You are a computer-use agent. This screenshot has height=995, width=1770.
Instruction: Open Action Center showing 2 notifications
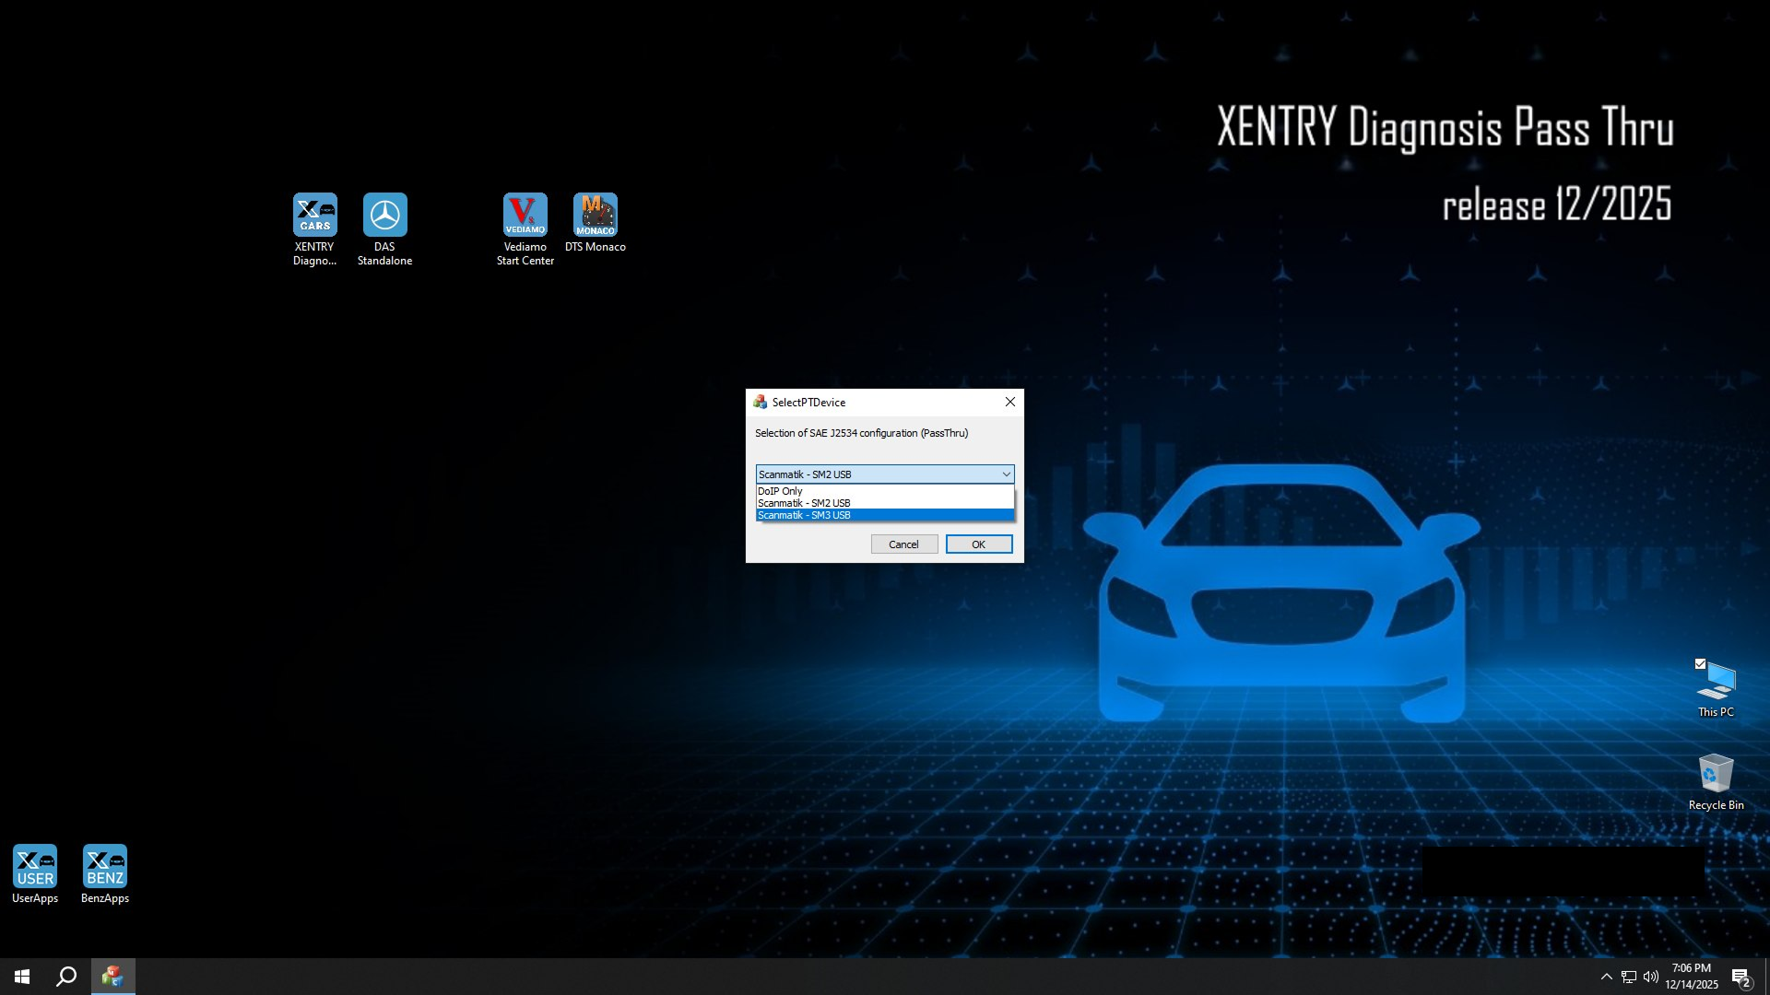(x=1740, y=977)
